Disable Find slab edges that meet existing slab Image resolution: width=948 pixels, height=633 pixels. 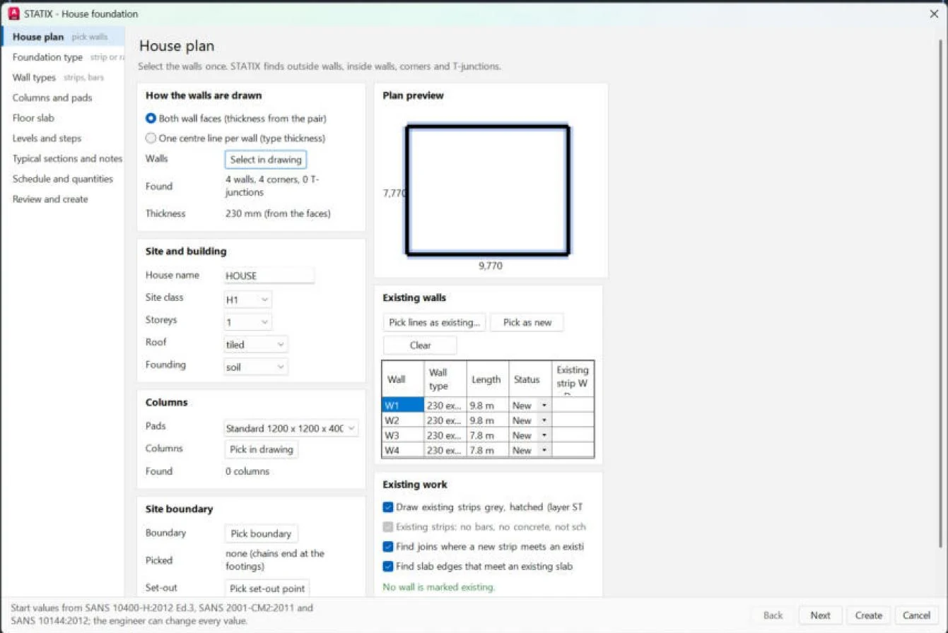[x=388, y=567]
